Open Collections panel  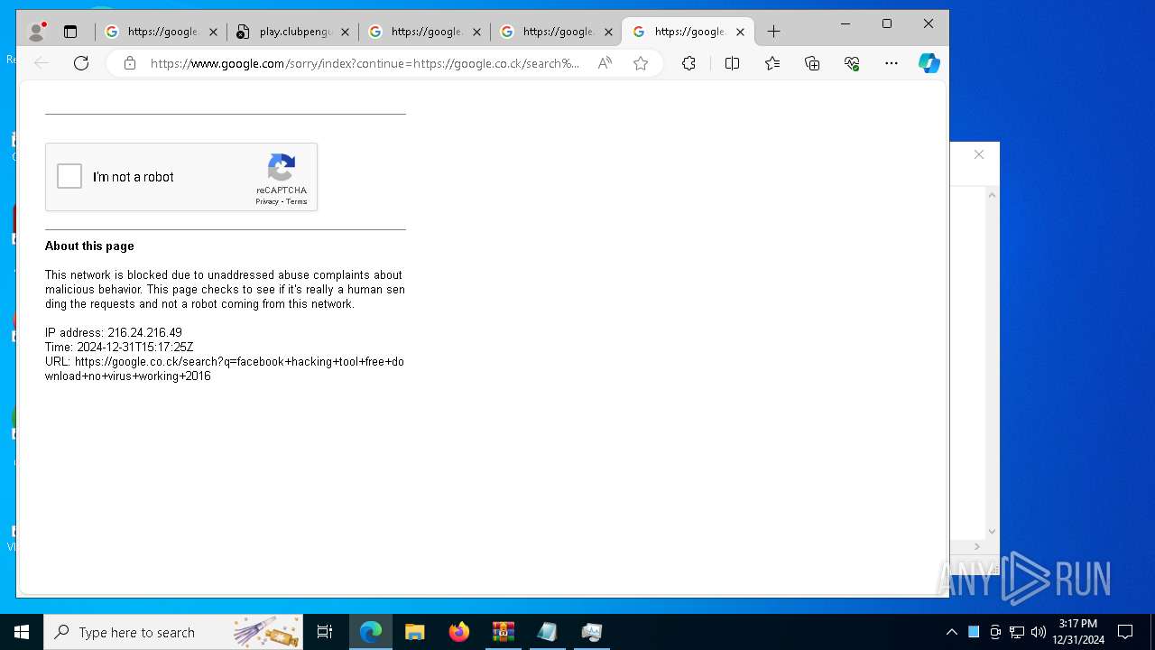(x=812, y=63)
